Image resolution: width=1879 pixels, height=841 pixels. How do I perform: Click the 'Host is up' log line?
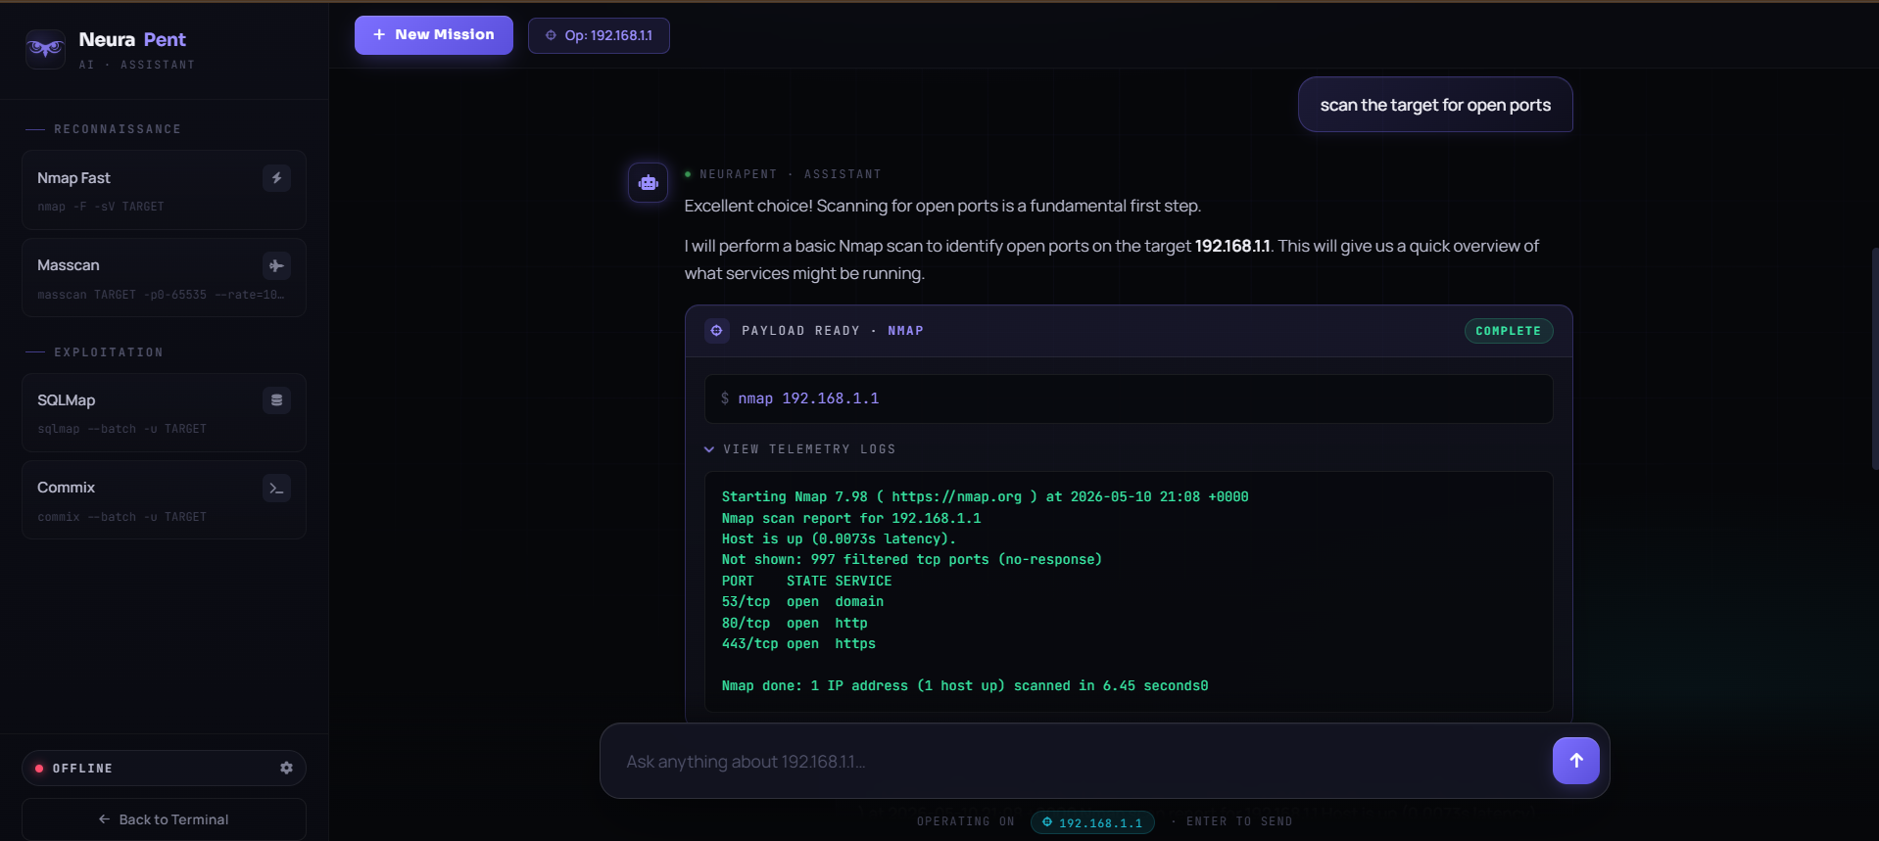839,539
